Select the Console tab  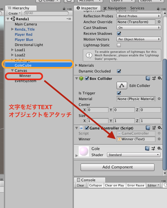pos(90,180)
